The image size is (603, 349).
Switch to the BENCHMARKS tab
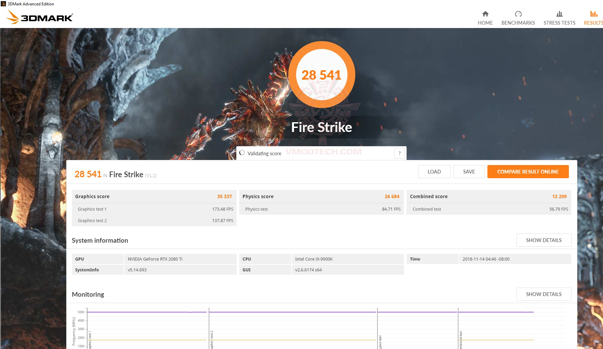coord(518,23)
